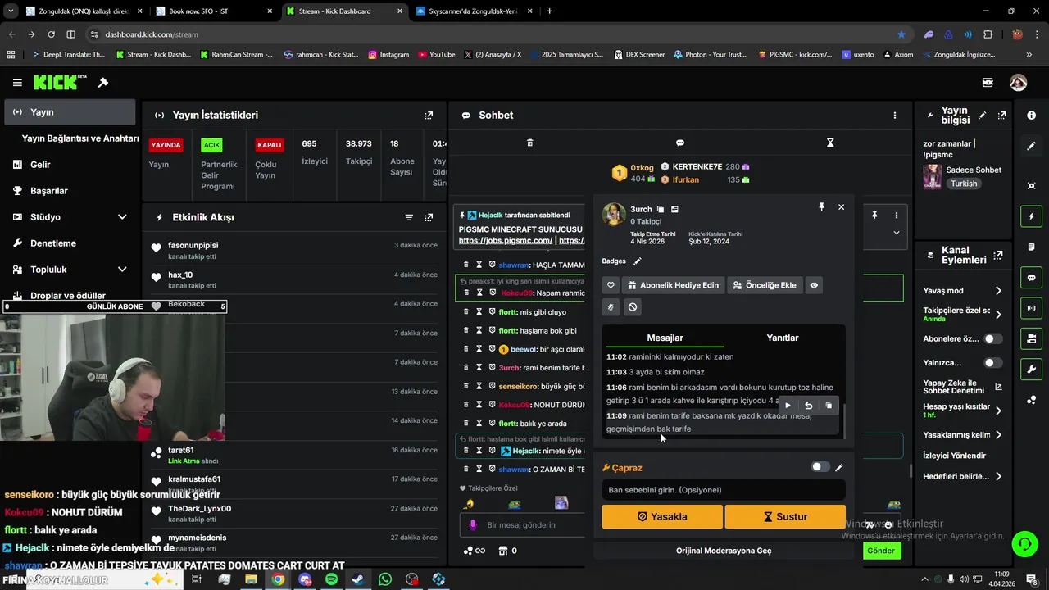Open the profile avatar at top right
This screenshot has width=1049, height=590.
point(1018,83)
